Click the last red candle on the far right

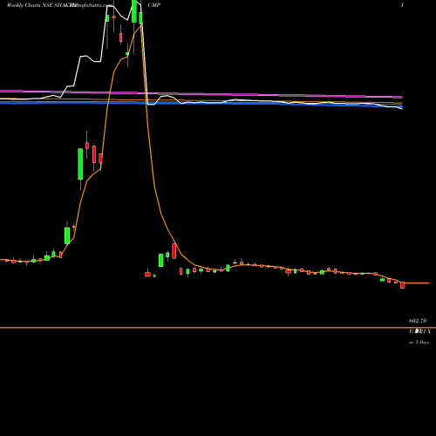pyautogui.click(x=402, y=285)
